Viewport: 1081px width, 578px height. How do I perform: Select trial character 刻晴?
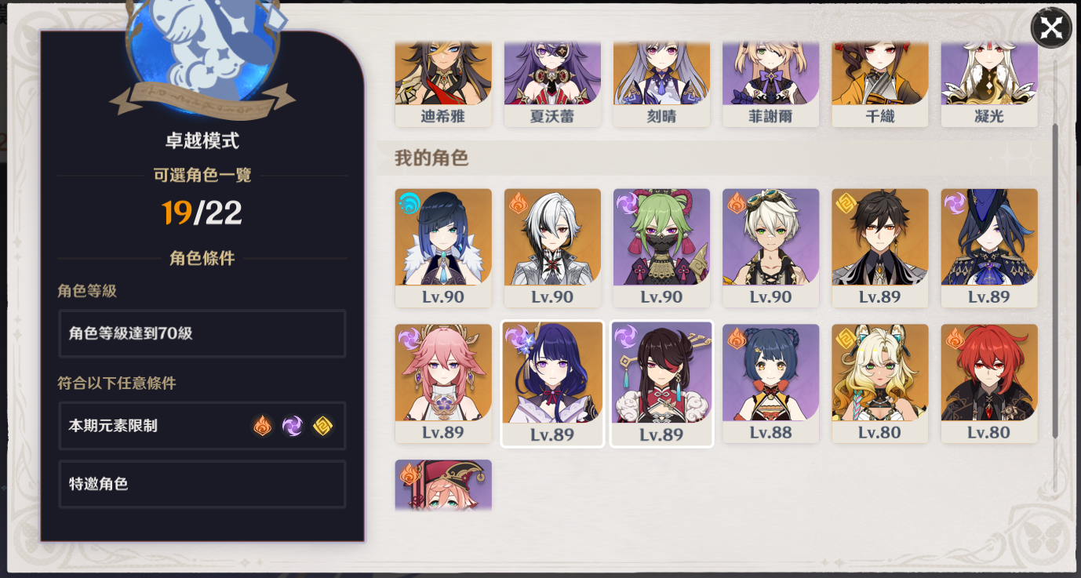pos(661,84)
